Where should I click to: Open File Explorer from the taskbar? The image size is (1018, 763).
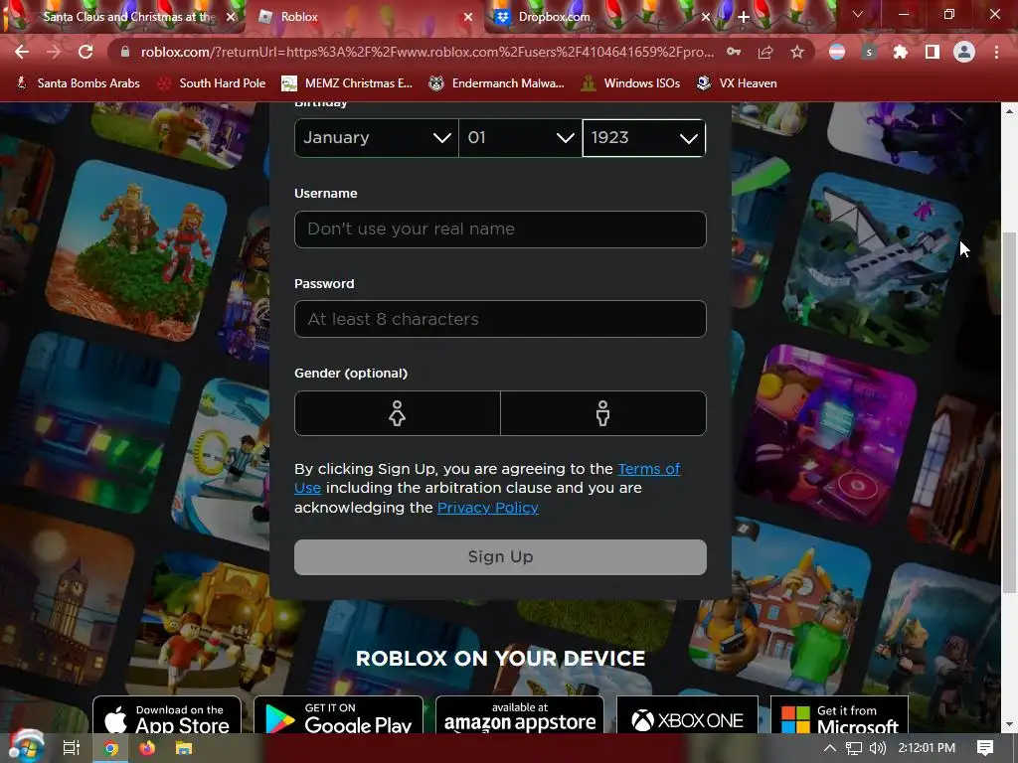point(184,748)
